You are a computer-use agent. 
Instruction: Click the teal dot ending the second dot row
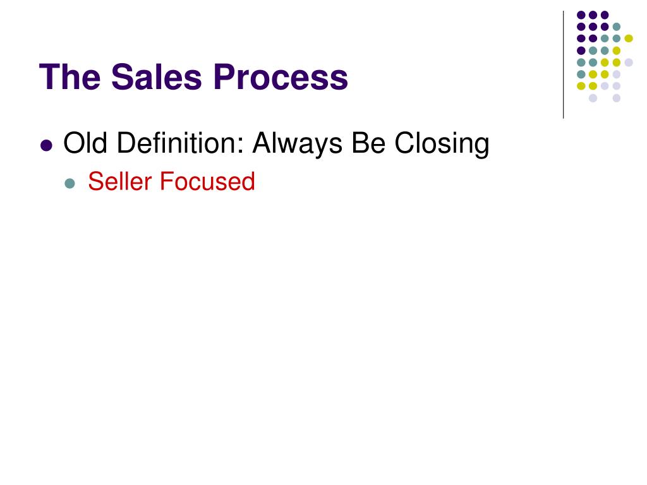(x=617, y=27)
